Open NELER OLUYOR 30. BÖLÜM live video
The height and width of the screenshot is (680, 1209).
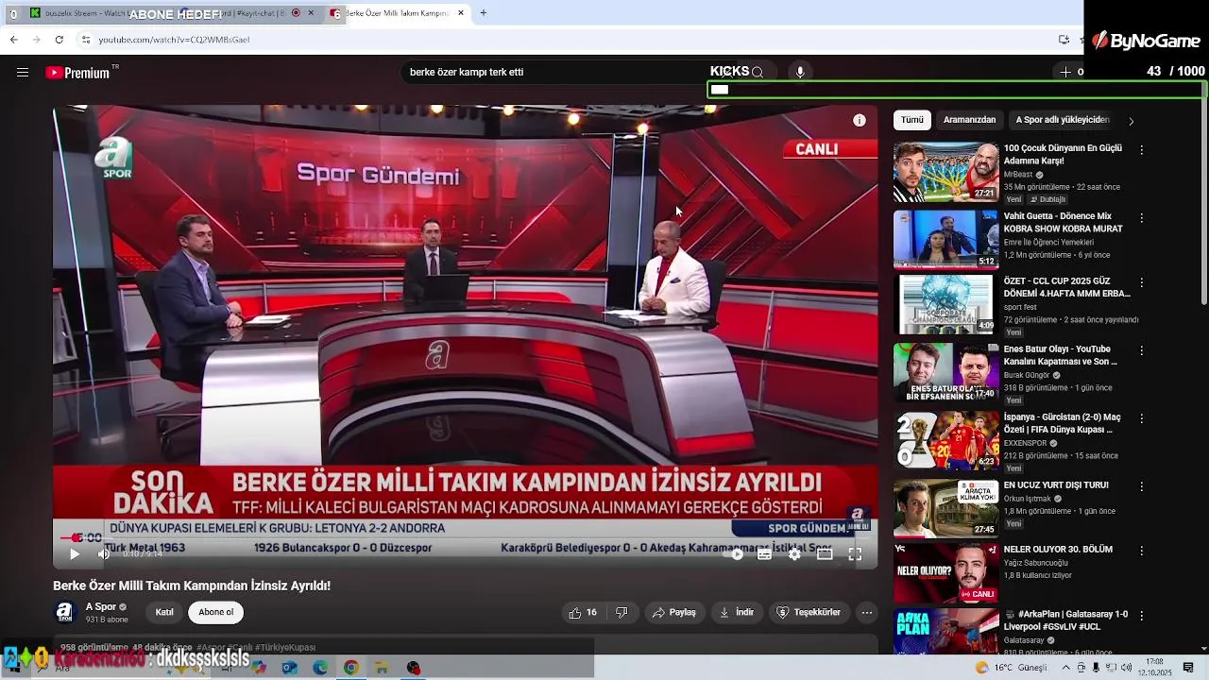pyautogui.click(x=945, y=572)
